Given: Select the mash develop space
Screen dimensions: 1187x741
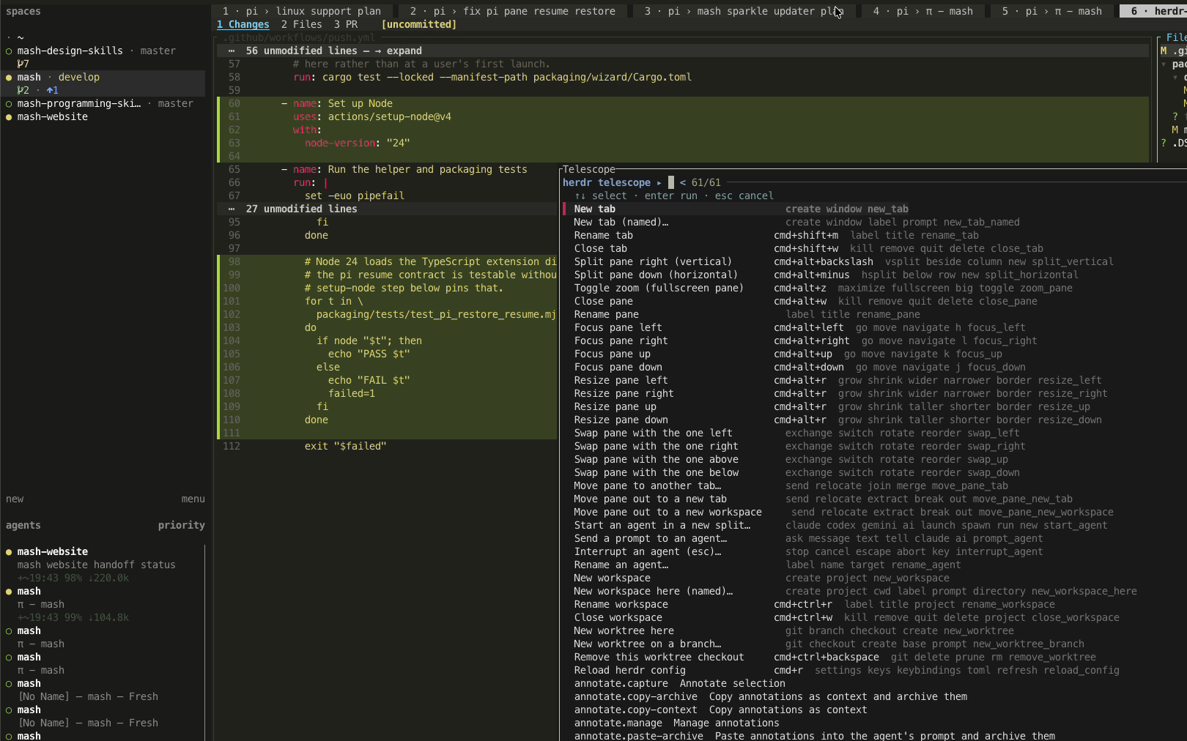Looking at the screenshot, I should pyautogui.click(x=103, y=83).
